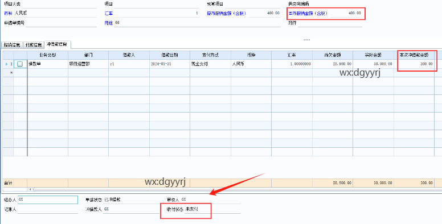The height and width of the screenshot is (224, 442).
Task: Click the four-dot splitter handle above the table
Action: click(306, 40)
